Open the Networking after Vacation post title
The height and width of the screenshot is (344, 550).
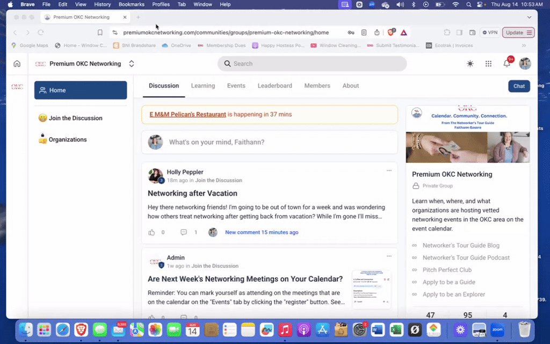pyautogui.click(x=192, y=193)
